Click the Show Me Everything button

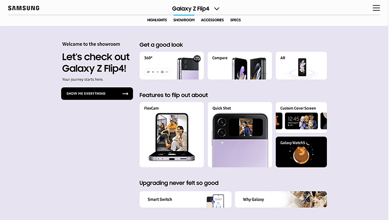point(97,94)
